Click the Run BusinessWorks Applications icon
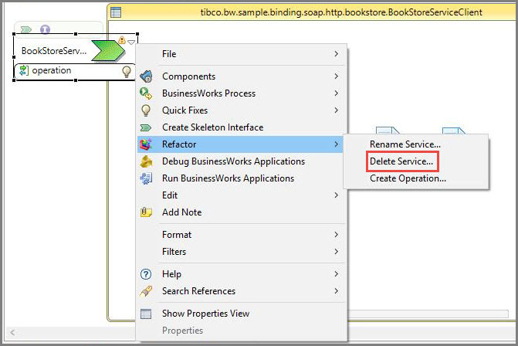Viewport: 518px width, 346px height. (x=146, y=178)
